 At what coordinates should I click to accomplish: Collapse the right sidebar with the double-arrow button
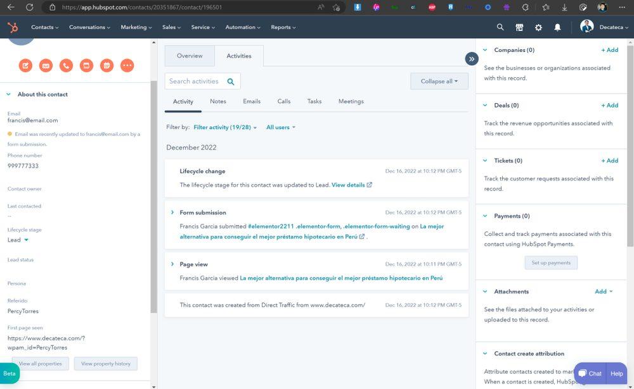tap(472, 59)
